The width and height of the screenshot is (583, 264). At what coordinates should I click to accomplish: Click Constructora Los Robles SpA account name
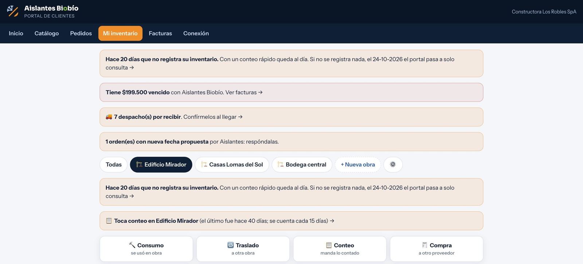(x=544, y=12)
